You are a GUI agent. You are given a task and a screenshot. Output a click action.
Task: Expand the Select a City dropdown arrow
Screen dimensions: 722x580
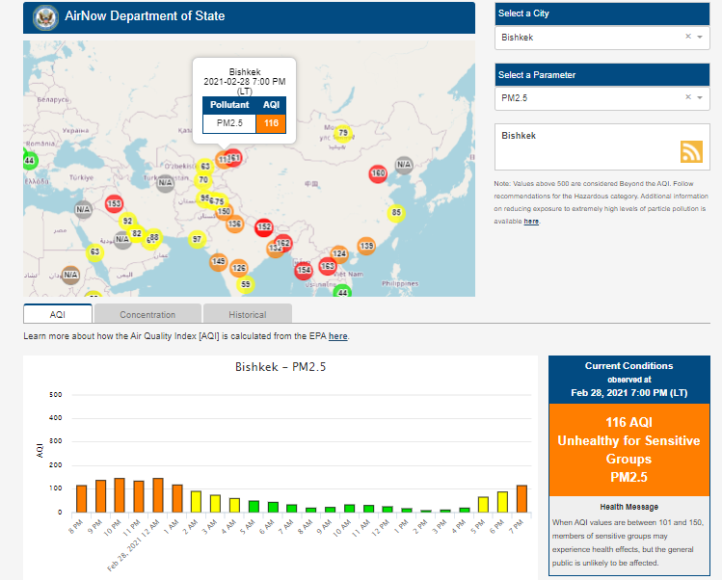[701, 38]
